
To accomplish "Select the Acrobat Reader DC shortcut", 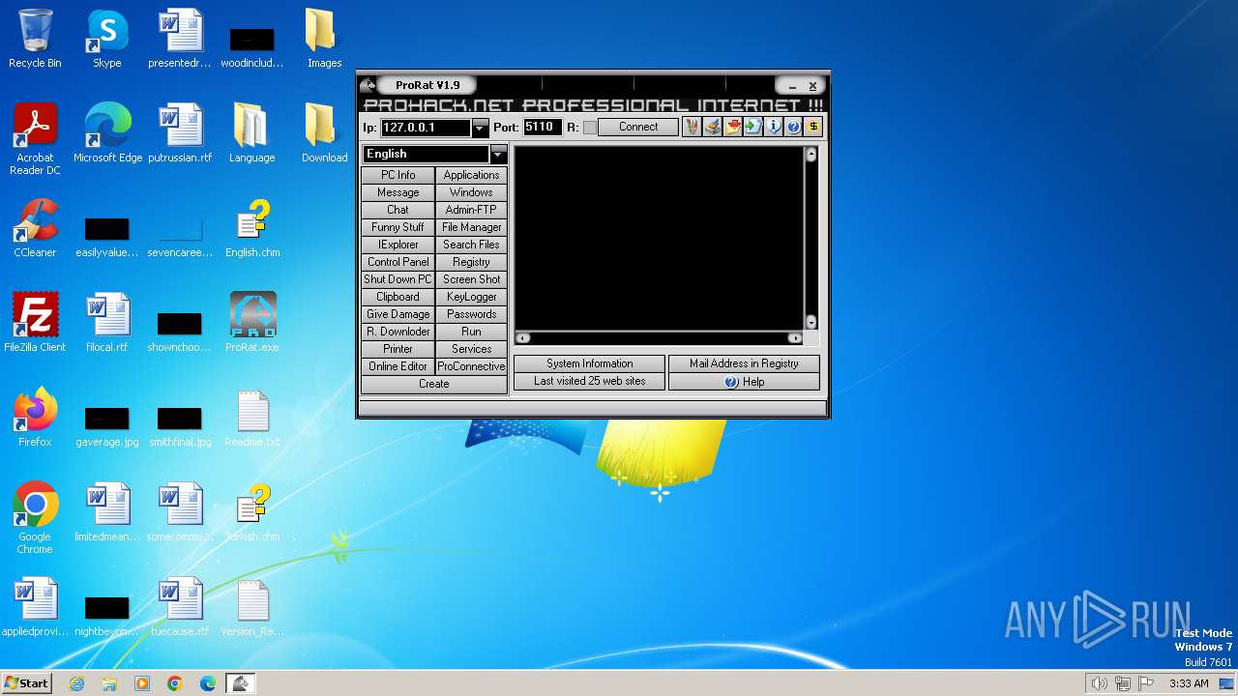I will pos(35,139).
